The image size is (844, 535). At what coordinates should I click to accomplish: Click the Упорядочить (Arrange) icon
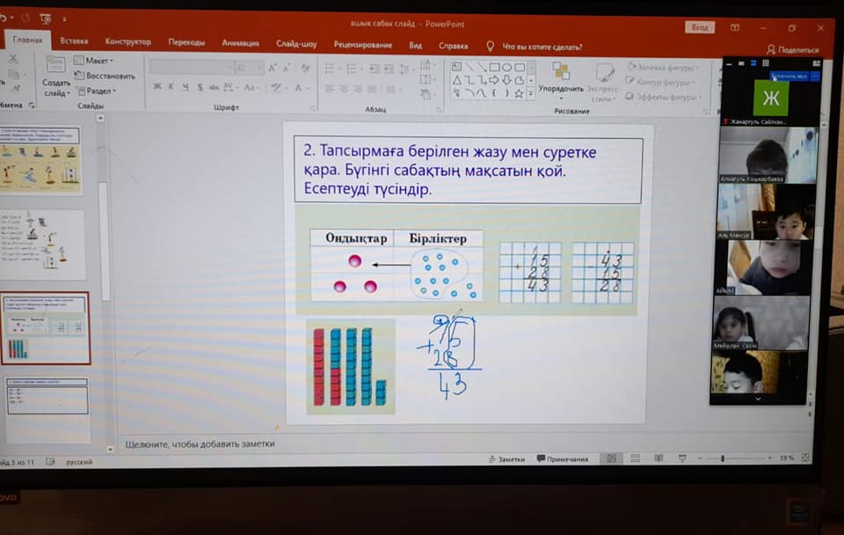[x=561, y=71]
